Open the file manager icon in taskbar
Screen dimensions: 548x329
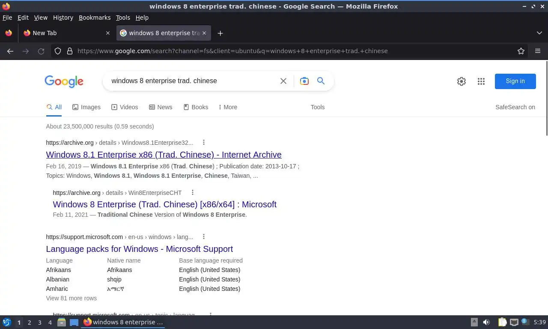pos(62,322)
